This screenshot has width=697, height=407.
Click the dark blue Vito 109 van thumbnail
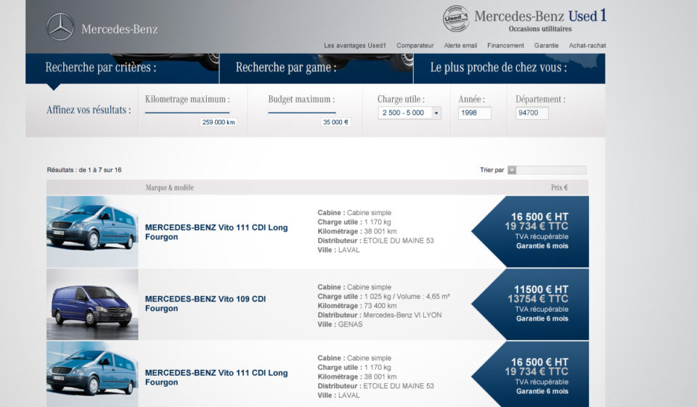(92, 305)
